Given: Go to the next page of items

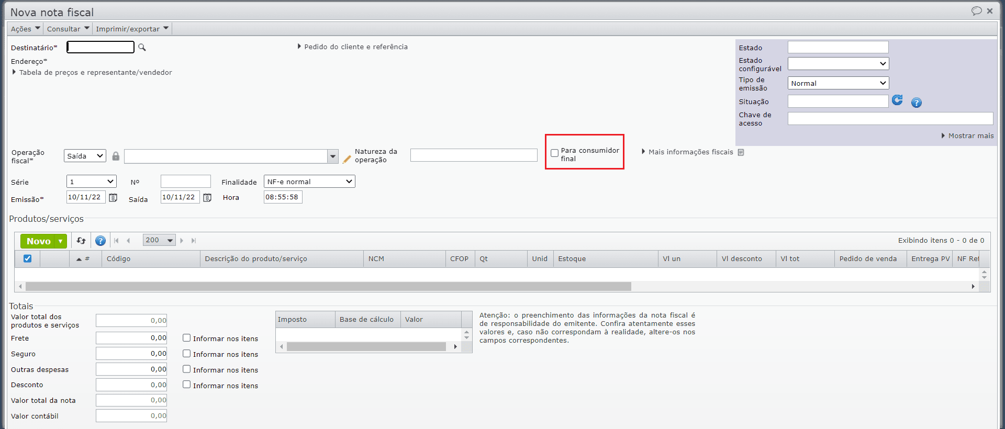Looking at the screenshot, I should tap(182, 241).
